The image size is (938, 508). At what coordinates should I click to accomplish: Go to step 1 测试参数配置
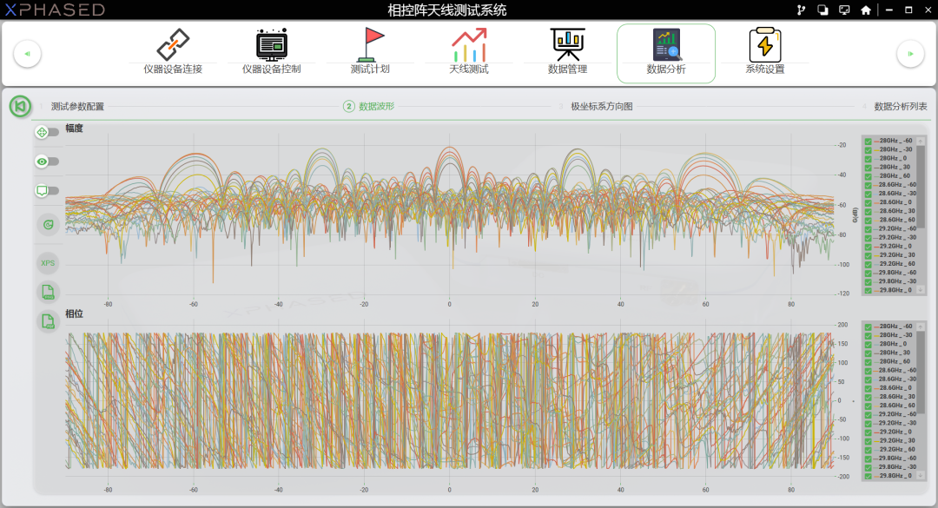77,107
